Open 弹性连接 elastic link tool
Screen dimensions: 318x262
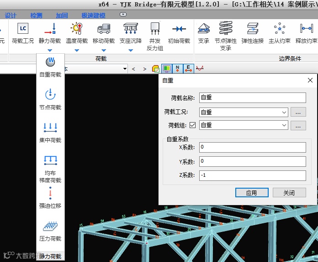(253, 33)
